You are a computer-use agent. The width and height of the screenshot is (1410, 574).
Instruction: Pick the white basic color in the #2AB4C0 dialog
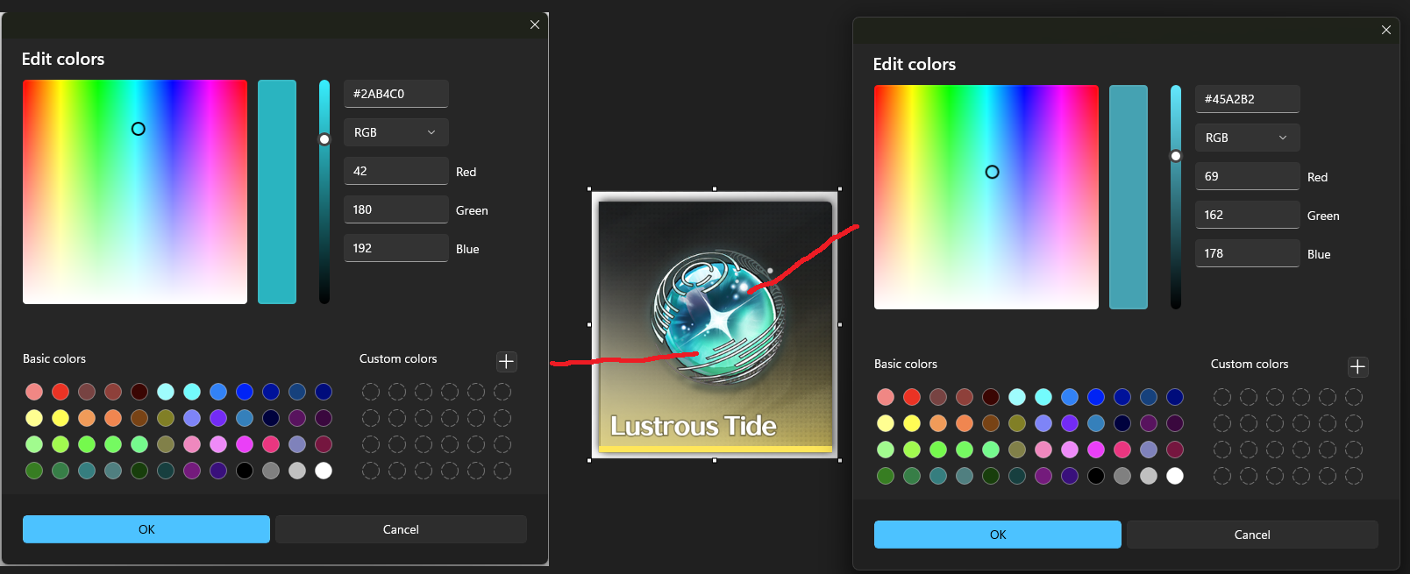click(x=324, y=471)
